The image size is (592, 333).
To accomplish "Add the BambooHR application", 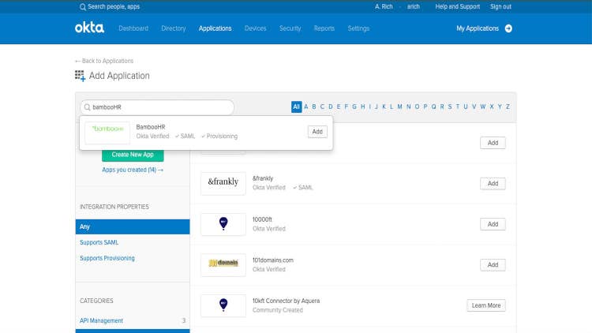I will pos(317,132).
